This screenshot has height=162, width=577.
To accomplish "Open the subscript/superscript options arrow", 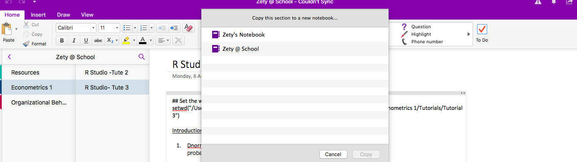I will 117,40.
